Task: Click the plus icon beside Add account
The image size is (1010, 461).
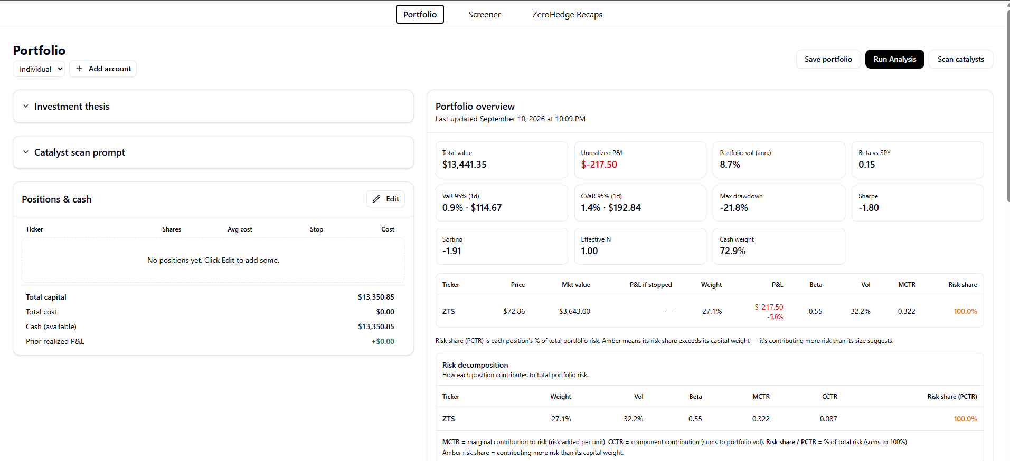Action: point(79,69)
